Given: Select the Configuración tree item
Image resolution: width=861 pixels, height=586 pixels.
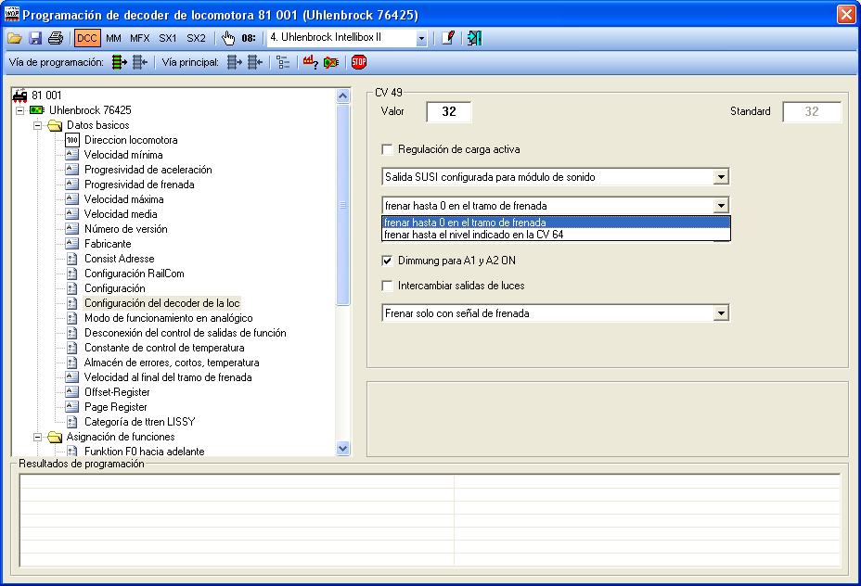Looking at the screenshot, I should pyautogui.click(x=115, y=288).
